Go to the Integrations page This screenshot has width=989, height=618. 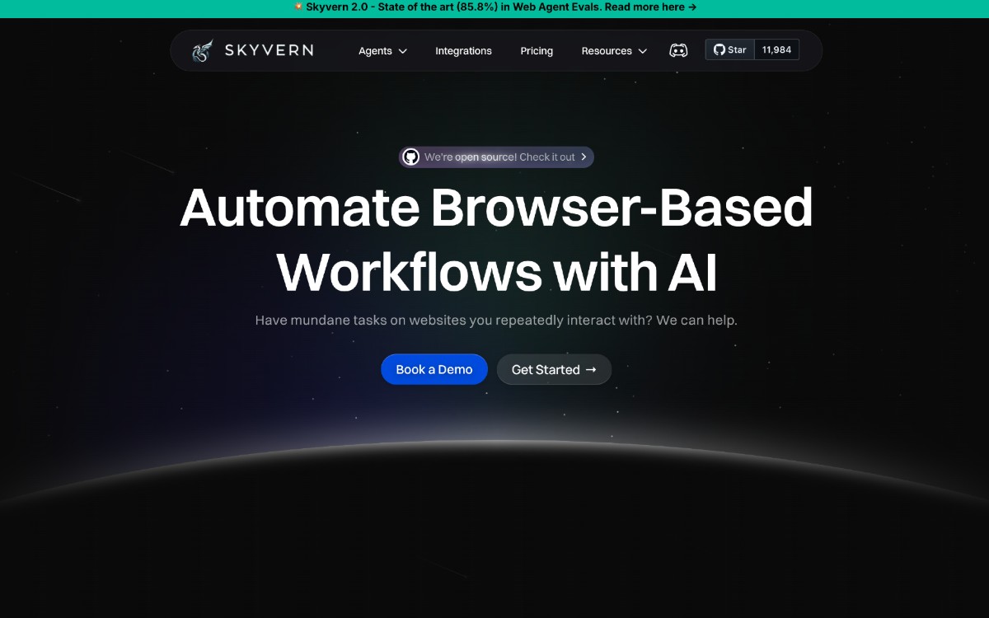[463, 51]
